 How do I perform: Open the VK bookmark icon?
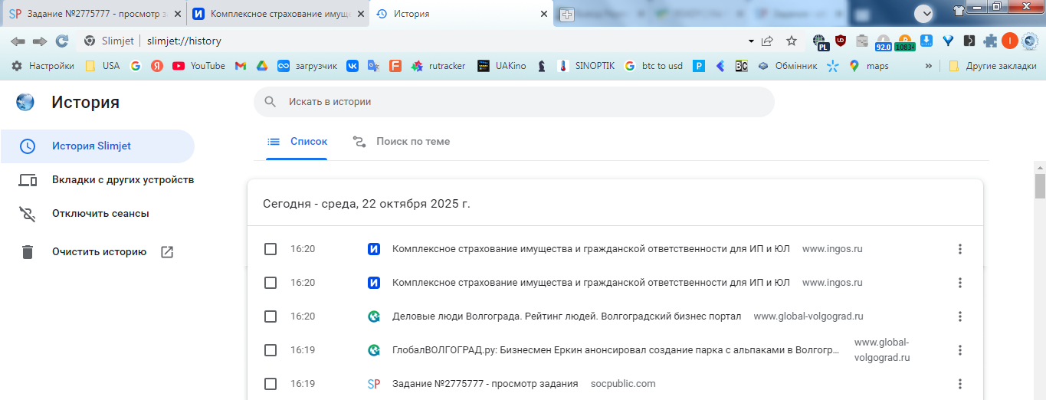tap(352, 66)
